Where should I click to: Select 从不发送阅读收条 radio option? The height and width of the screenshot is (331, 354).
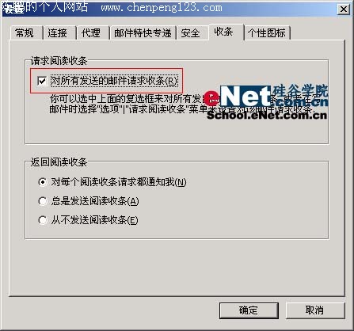click(x=43, y=220)
